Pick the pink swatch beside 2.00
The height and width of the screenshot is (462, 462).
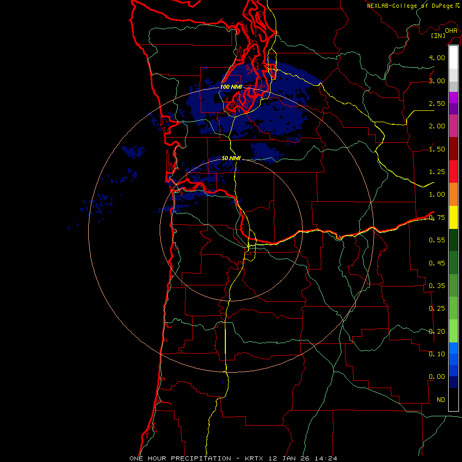click(x=453, y=126)
